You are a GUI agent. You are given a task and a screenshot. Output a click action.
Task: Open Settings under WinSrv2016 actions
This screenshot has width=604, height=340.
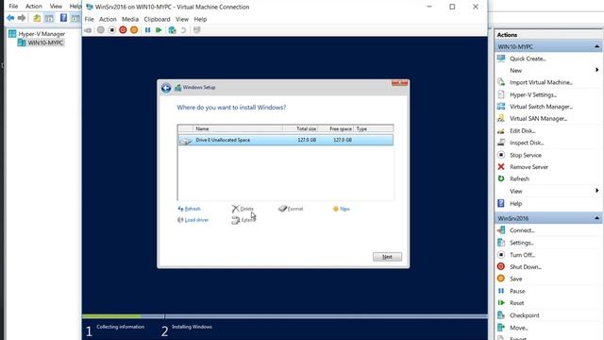[x=522, y=243]
